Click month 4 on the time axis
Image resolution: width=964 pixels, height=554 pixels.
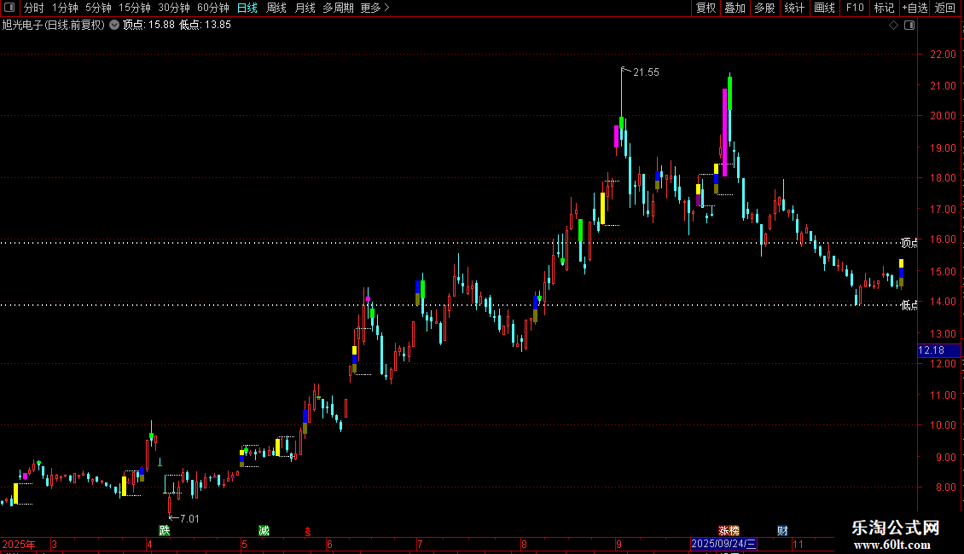[149, 544]
